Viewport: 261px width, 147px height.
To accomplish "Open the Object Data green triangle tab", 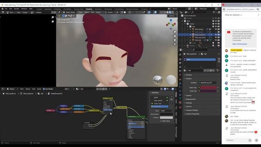I will tap(180, 98).
